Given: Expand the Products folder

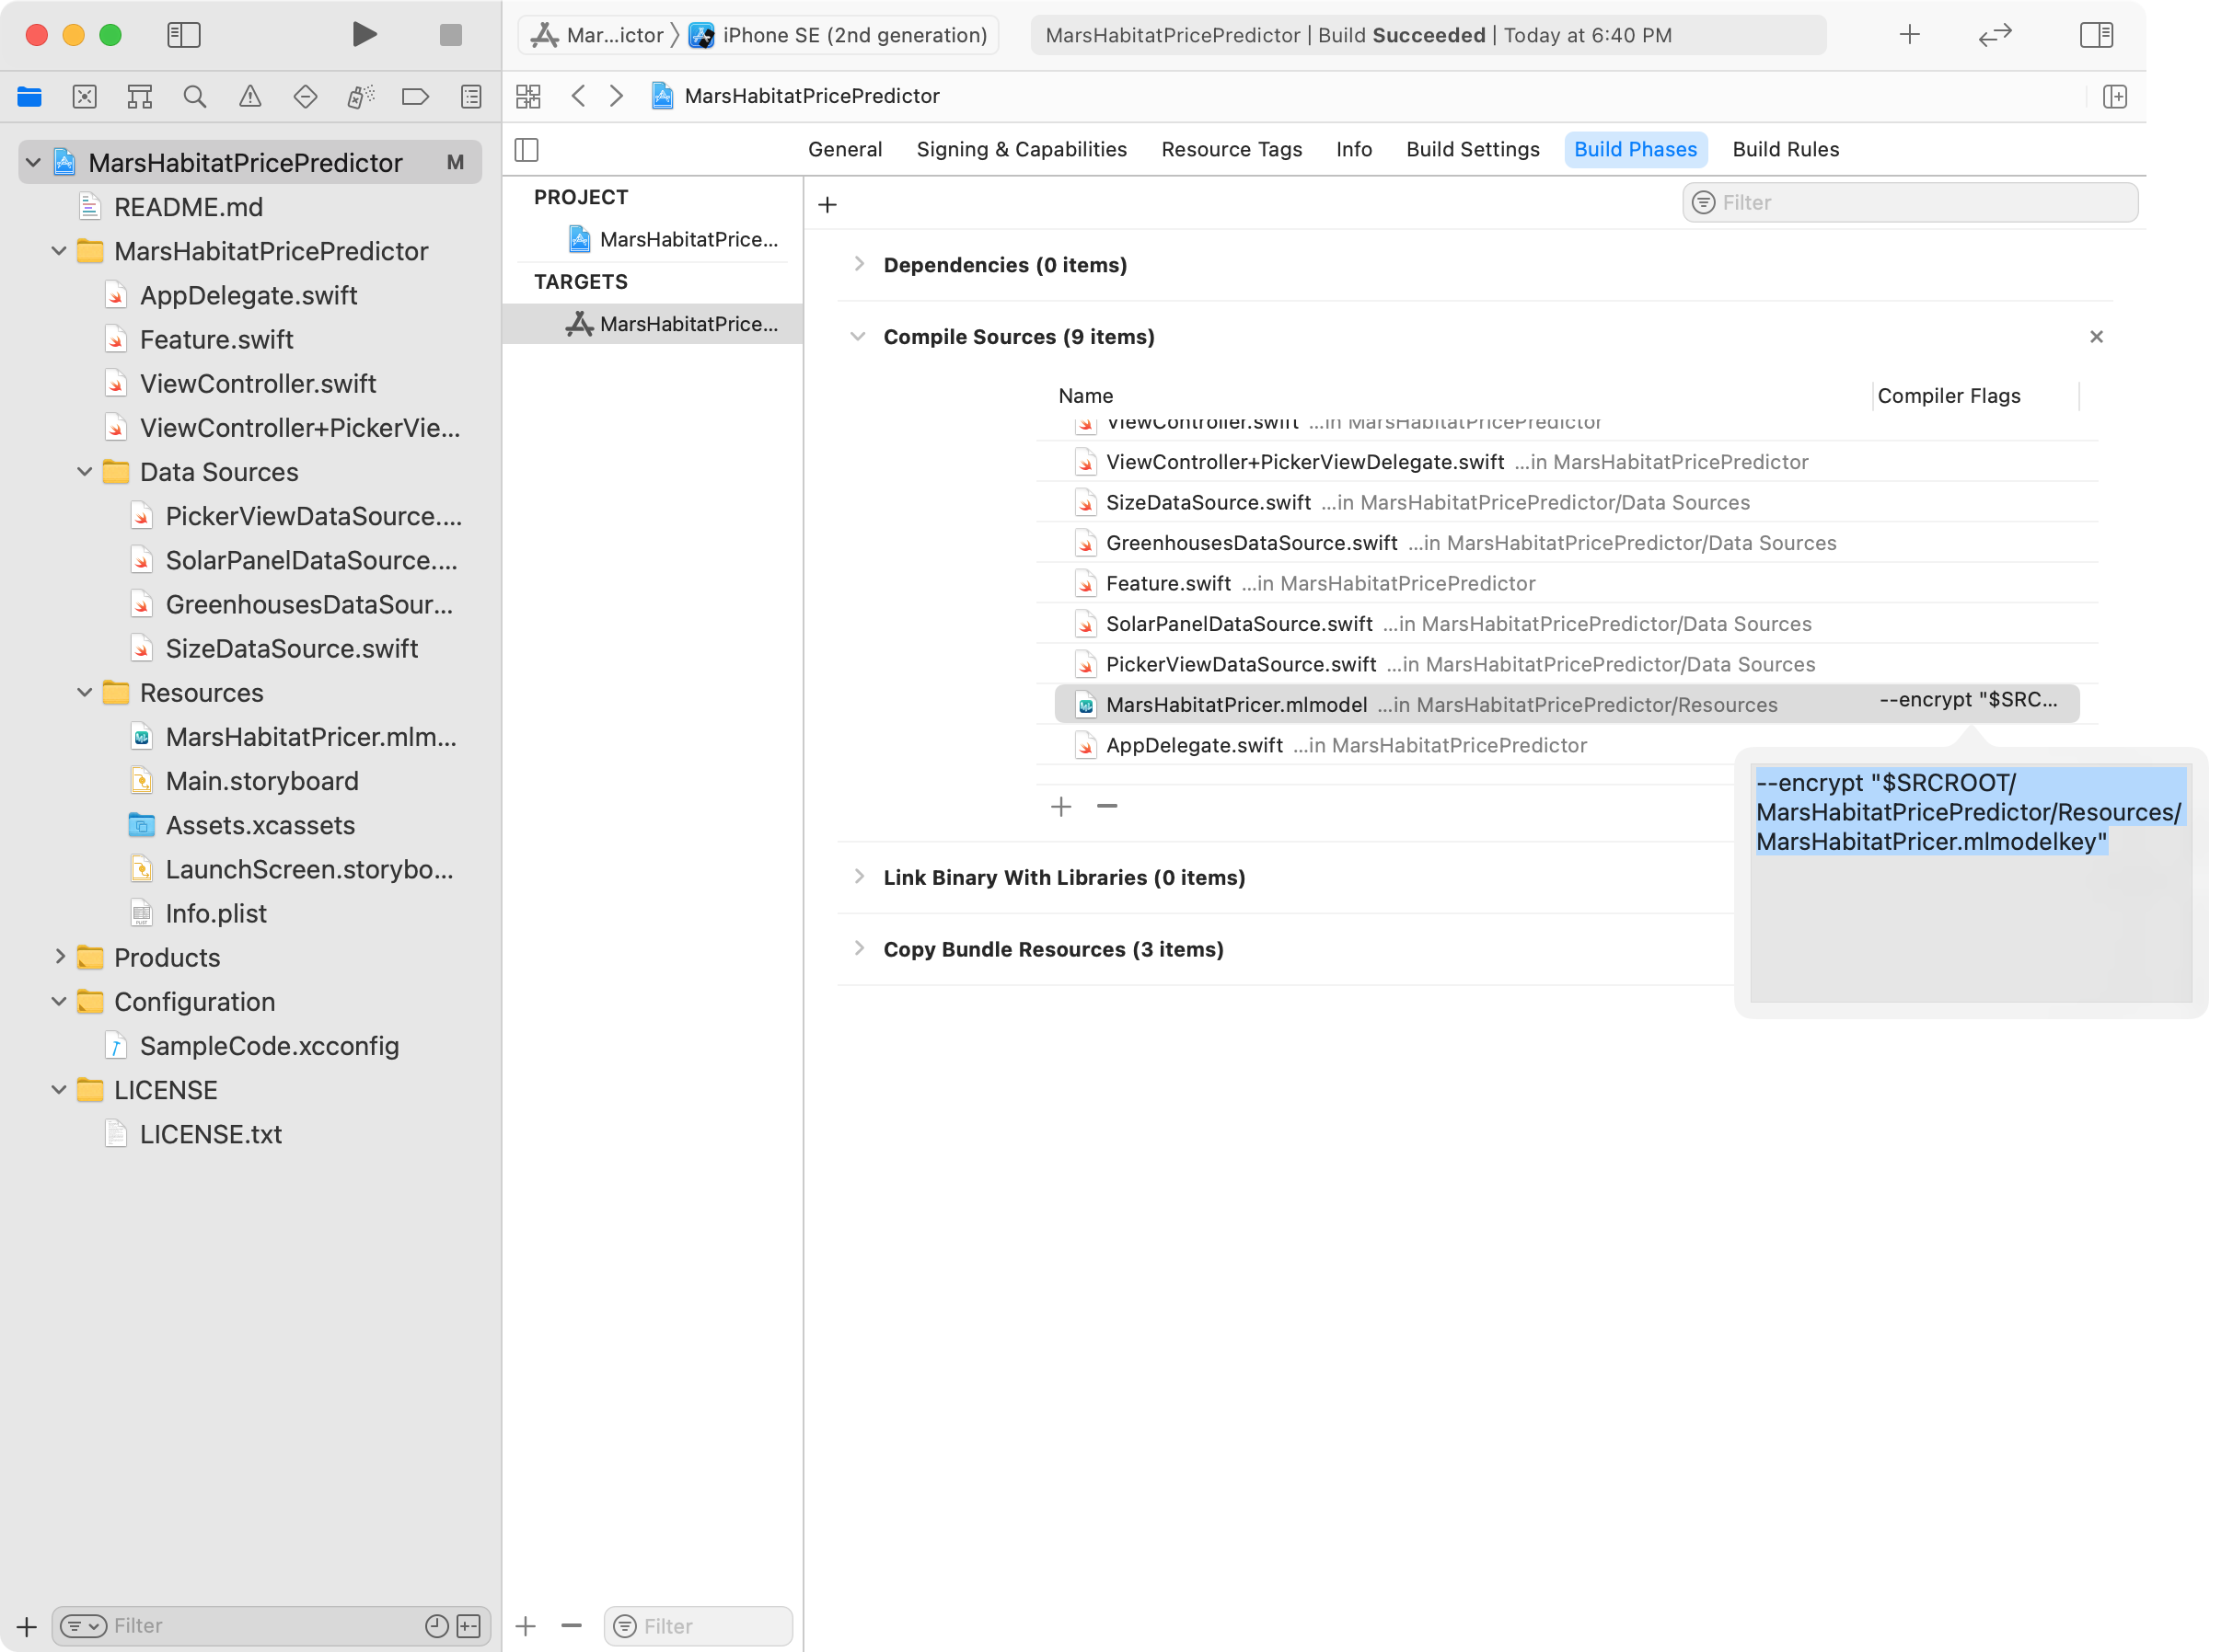Looking at the screenshot, I should click(x=59, y=957).
